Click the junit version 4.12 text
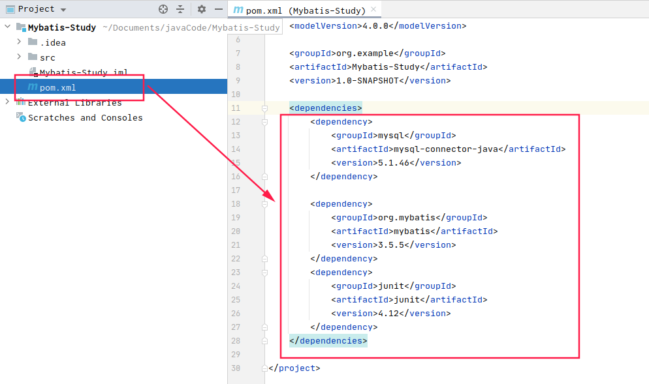This screenshot has width=649, height=384. (x=388, y=314)
